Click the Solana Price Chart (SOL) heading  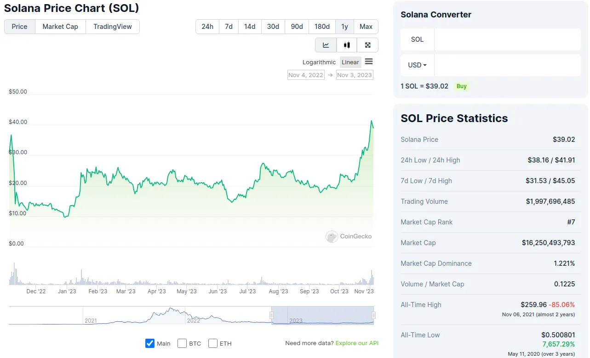pos(72,8)
